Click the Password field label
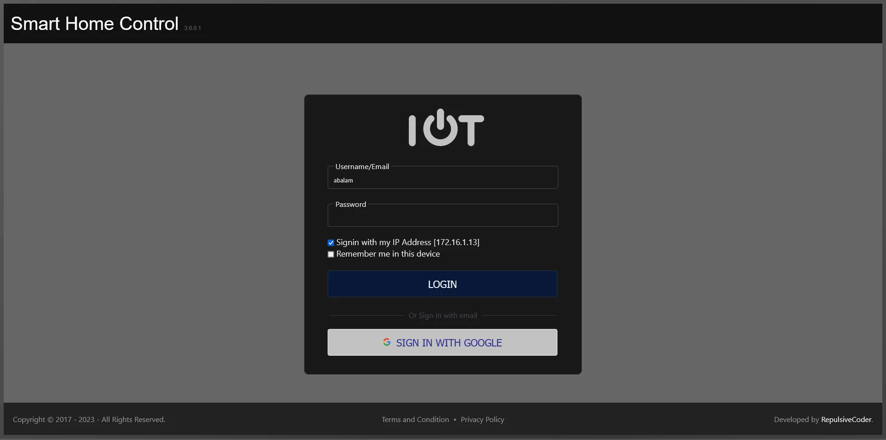 [350, 205]
